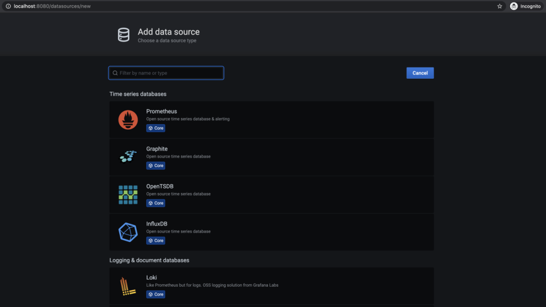Viewport: 546px width, 307px height.
Task: Click the OpenTSDB grid logo icon
Action: coord(128,195)
